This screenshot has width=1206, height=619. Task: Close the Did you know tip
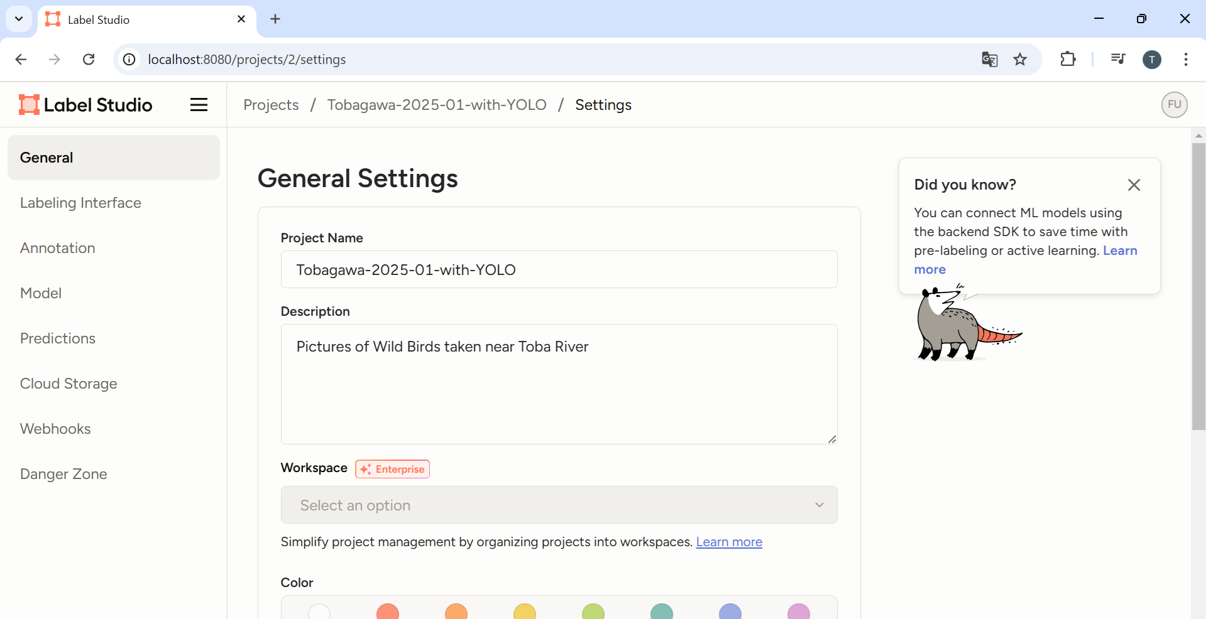click(1134, 185)
